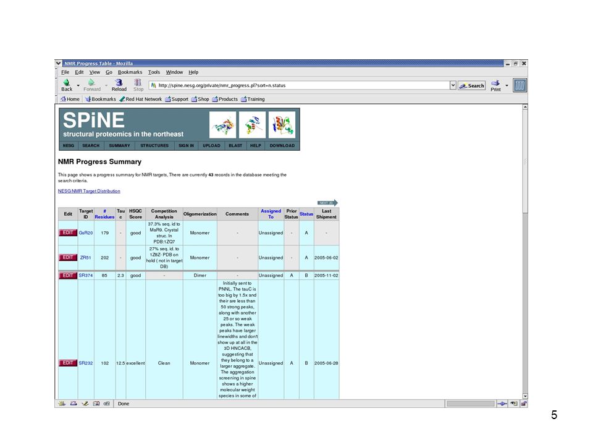Sort table by Assigned To column
Viewport: 593px width, 445px height.
point(271,214)
